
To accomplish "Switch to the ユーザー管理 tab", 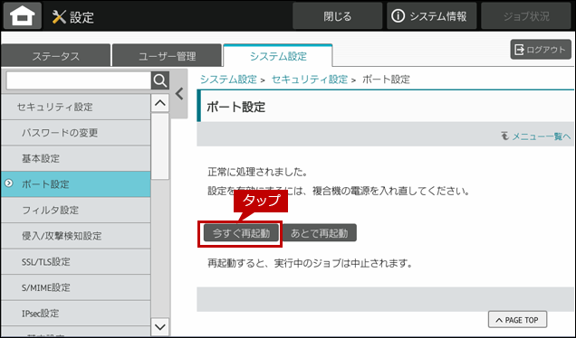I will [168, 56].
